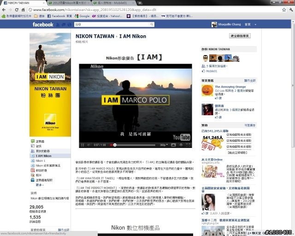
Task: Pause the I AM Nikon video
Action: (x=83, y=145)
